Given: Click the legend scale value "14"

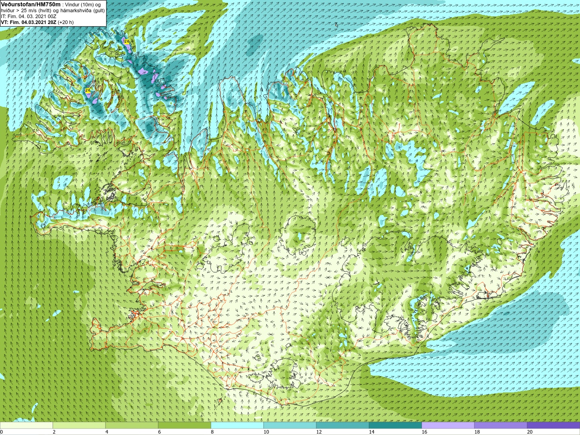Looking at the screenshot, I should point(372,432).
